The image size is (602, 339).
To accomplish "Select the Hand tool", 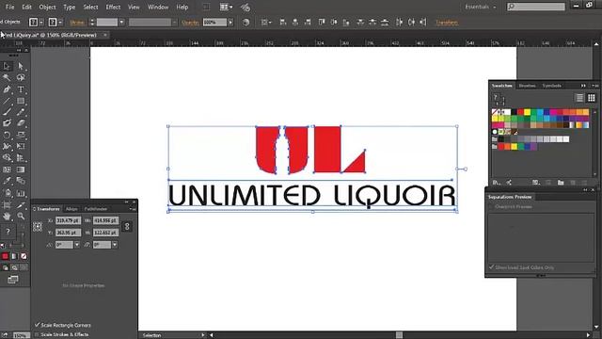I will [x=7, y=217].
